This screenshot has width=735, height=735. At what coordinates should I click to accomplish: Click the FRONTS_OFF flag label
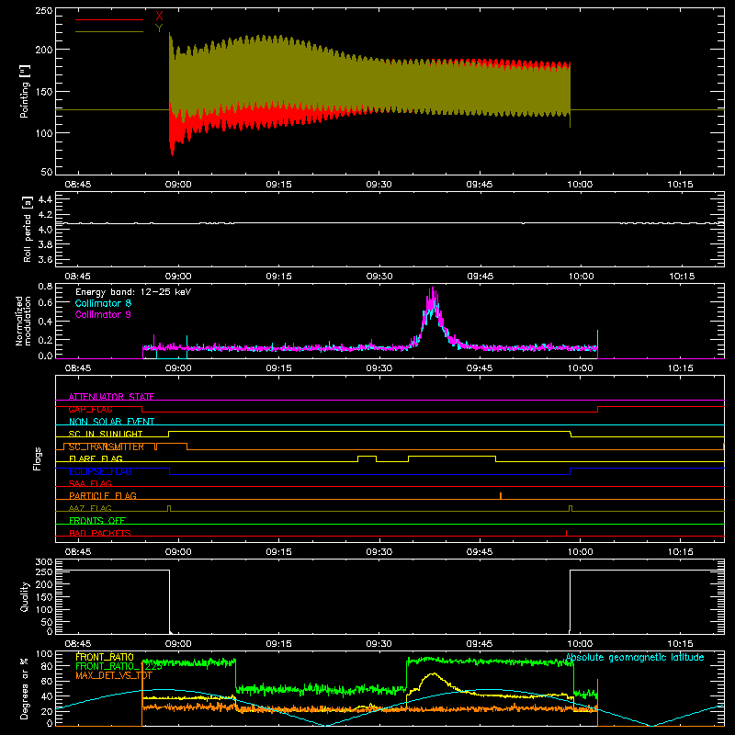point(97,521)
